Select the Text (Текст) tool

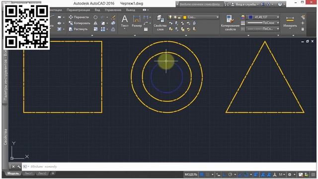pos(125,21)
